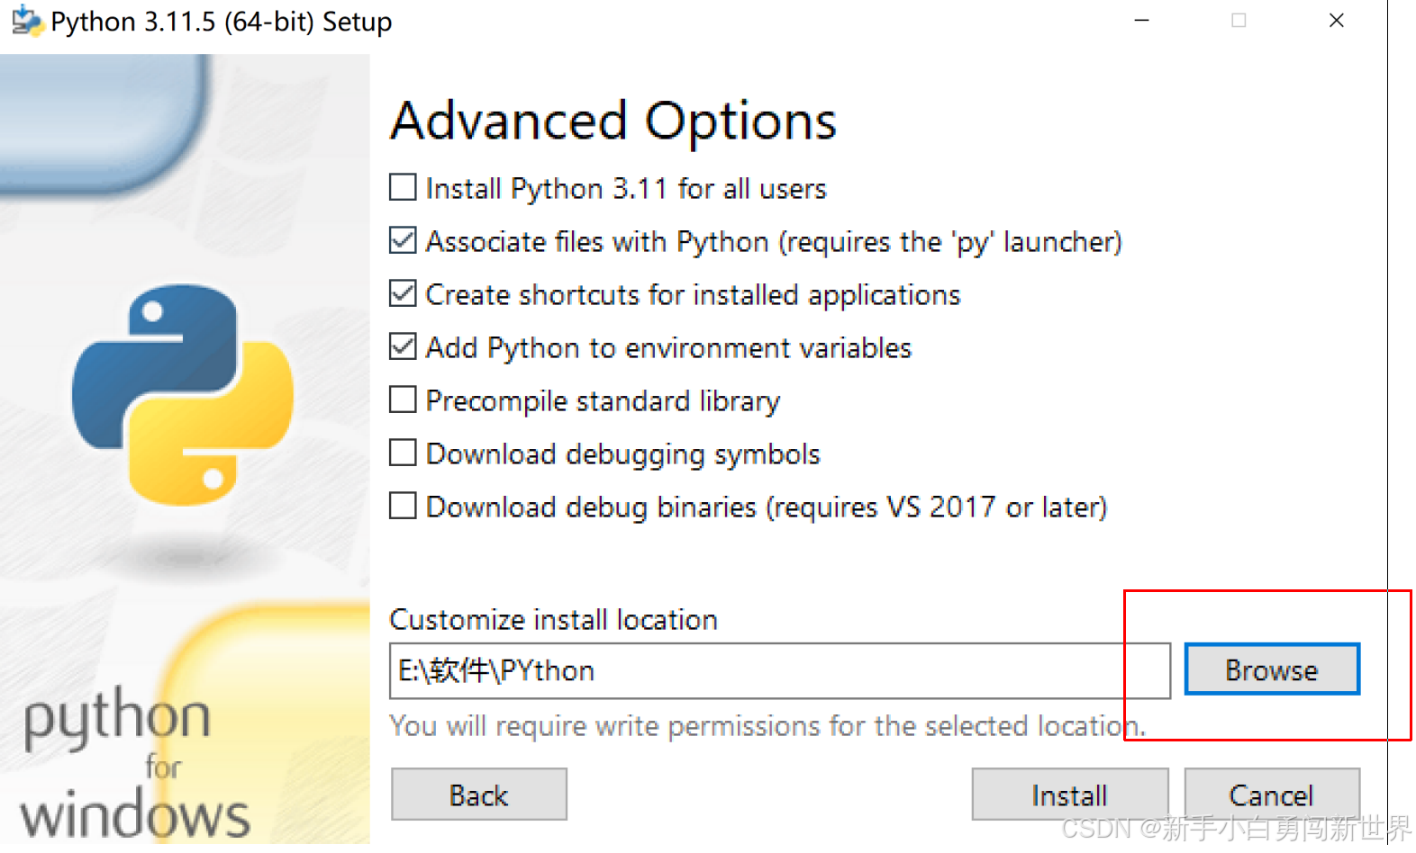Start installation with the Install button
Viewport: 1416px width, 853px height.
coord(1069,795)
